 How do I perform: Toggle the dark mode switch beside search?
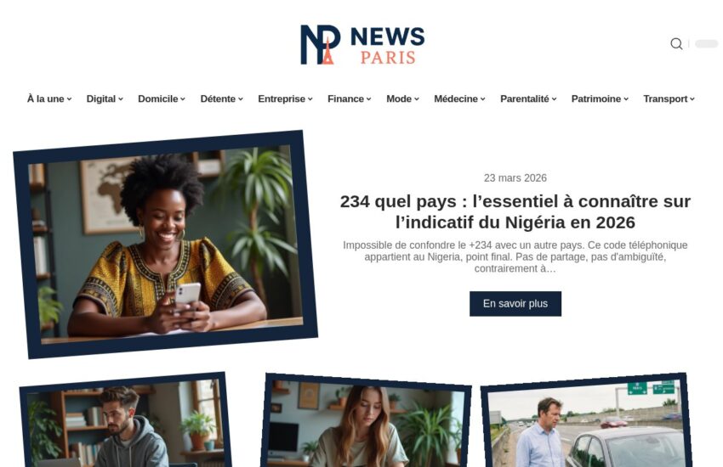pos(706,43)
